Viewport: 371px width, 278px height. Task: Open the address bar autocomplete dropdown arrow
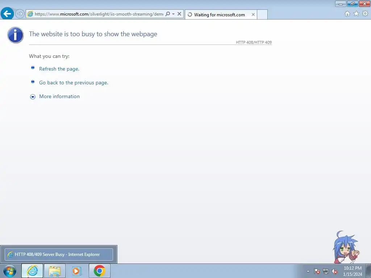pos(174,14)
